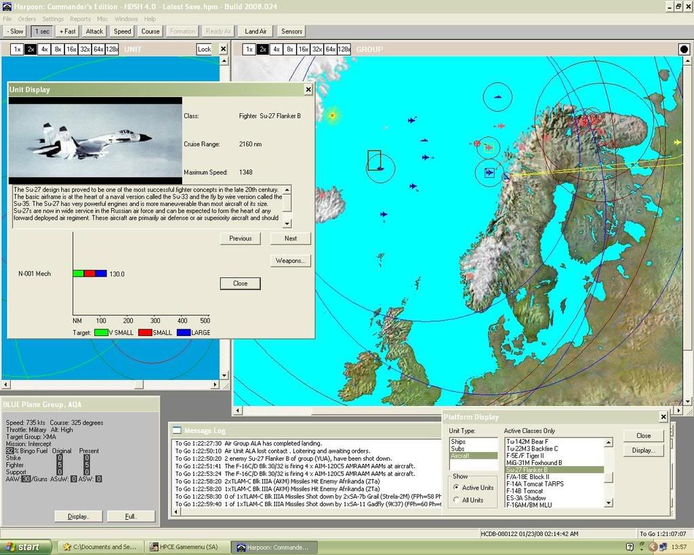Click the network computers icon in the system tray

click(663, 548)
